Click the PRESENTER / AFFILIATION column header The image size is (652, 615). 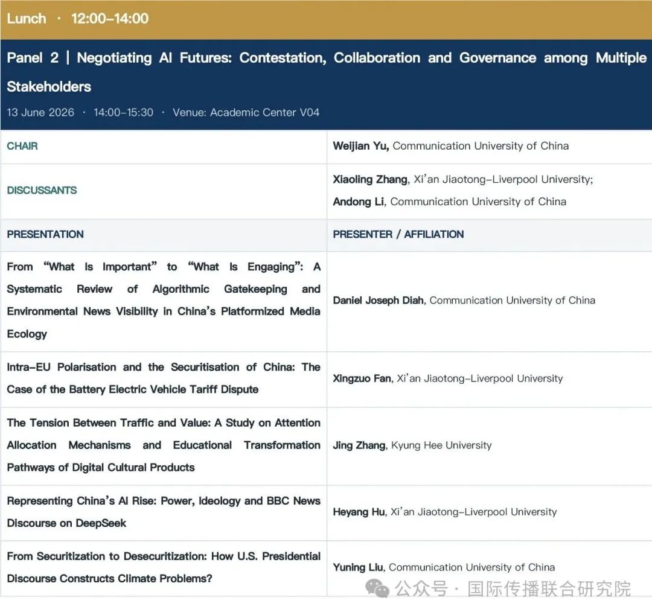pos(398,234)
